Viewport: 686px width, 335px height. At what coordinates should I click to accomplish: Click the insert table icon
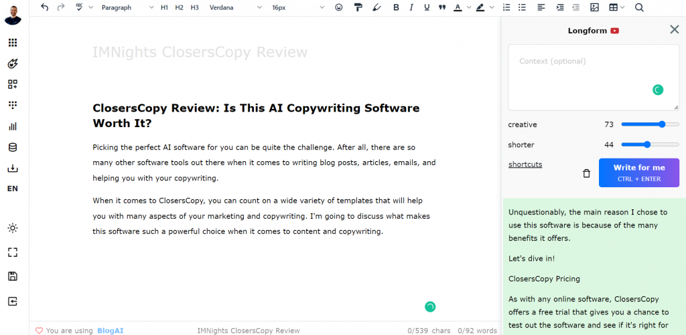[614, 7]
